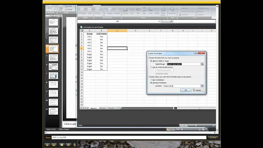Click the Paste icon in Clipboard
Screen dimensions: 263x148
[x=50, y=8]
